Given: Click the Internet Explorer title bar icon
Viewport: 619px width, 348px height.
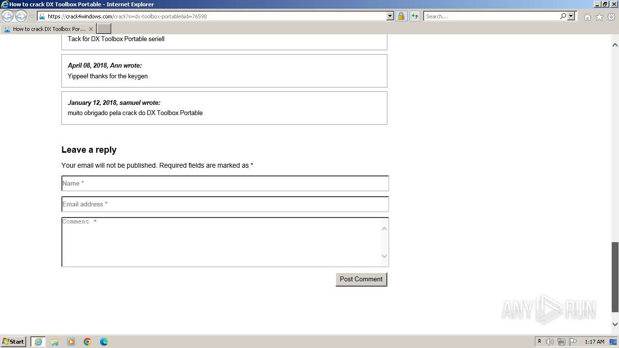Looking at the screenshot, I should tap(5, 4).
